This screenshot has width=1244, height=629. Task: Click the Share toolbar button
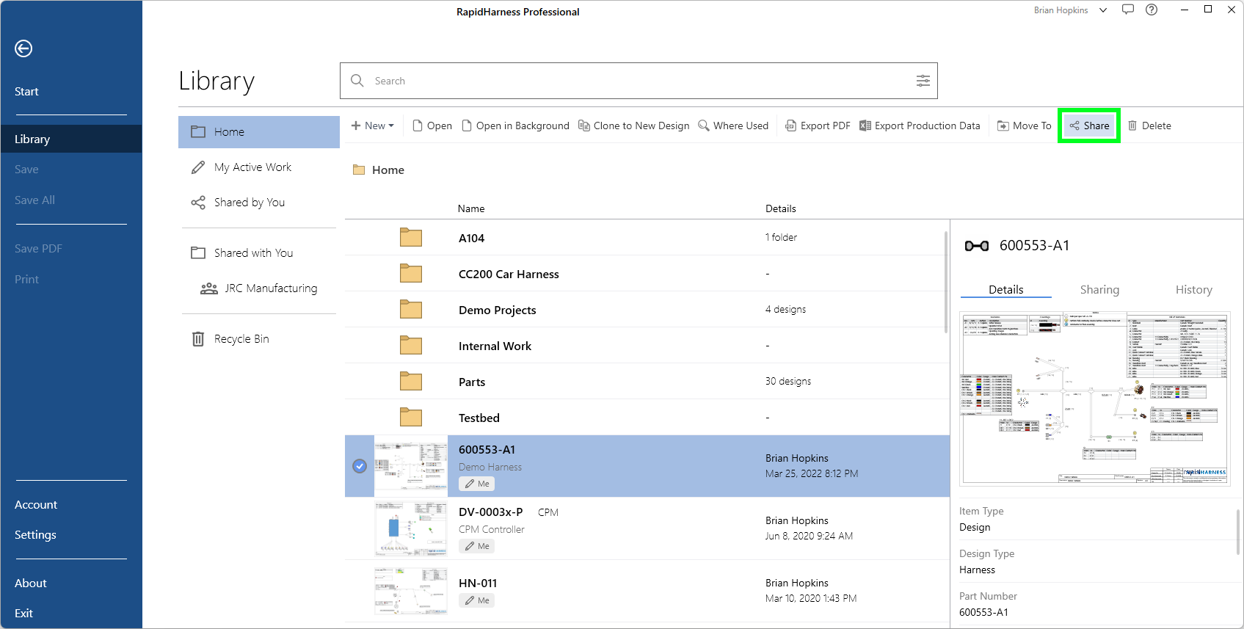click(x=1089, y=126)
